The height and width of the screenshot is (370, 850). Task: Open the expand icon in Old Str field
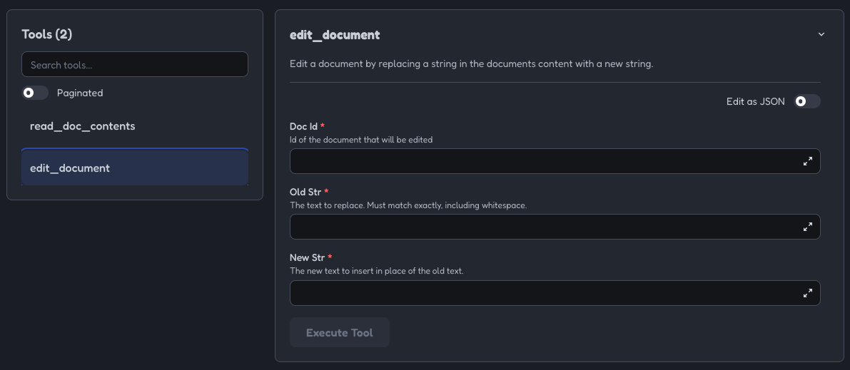click(807, 227)
